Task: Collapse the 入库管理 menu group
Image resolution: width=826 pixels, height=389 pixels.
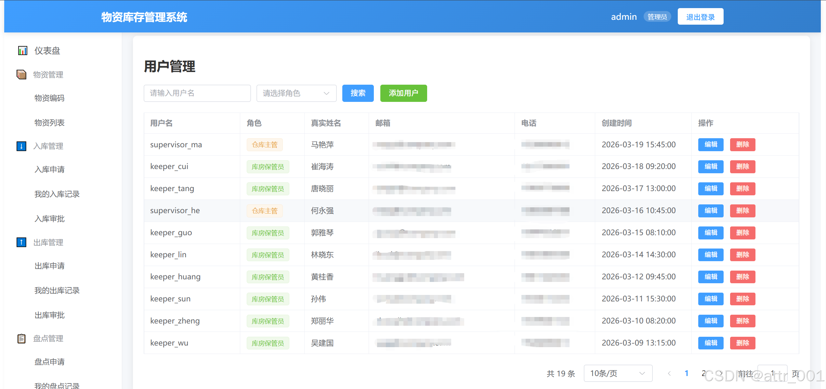Action: pos(48,146)
